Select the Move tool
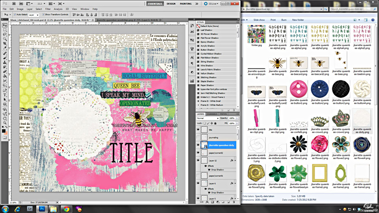The image size is (379, 213). (x=4, y=25)
